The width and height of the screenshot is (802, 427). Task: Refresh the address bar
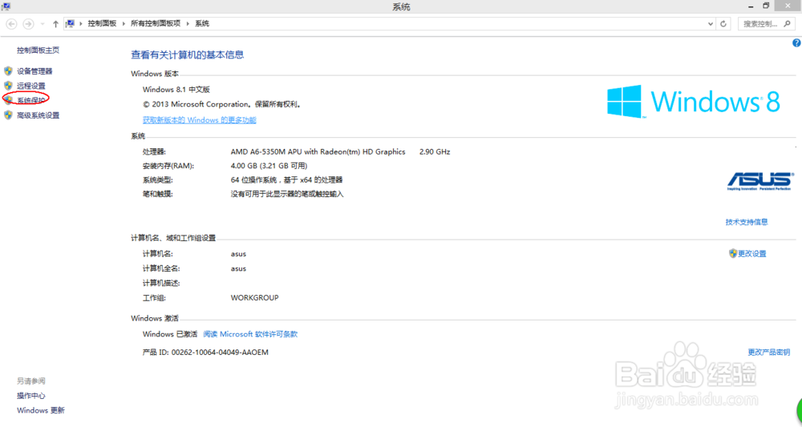[723, 24]
